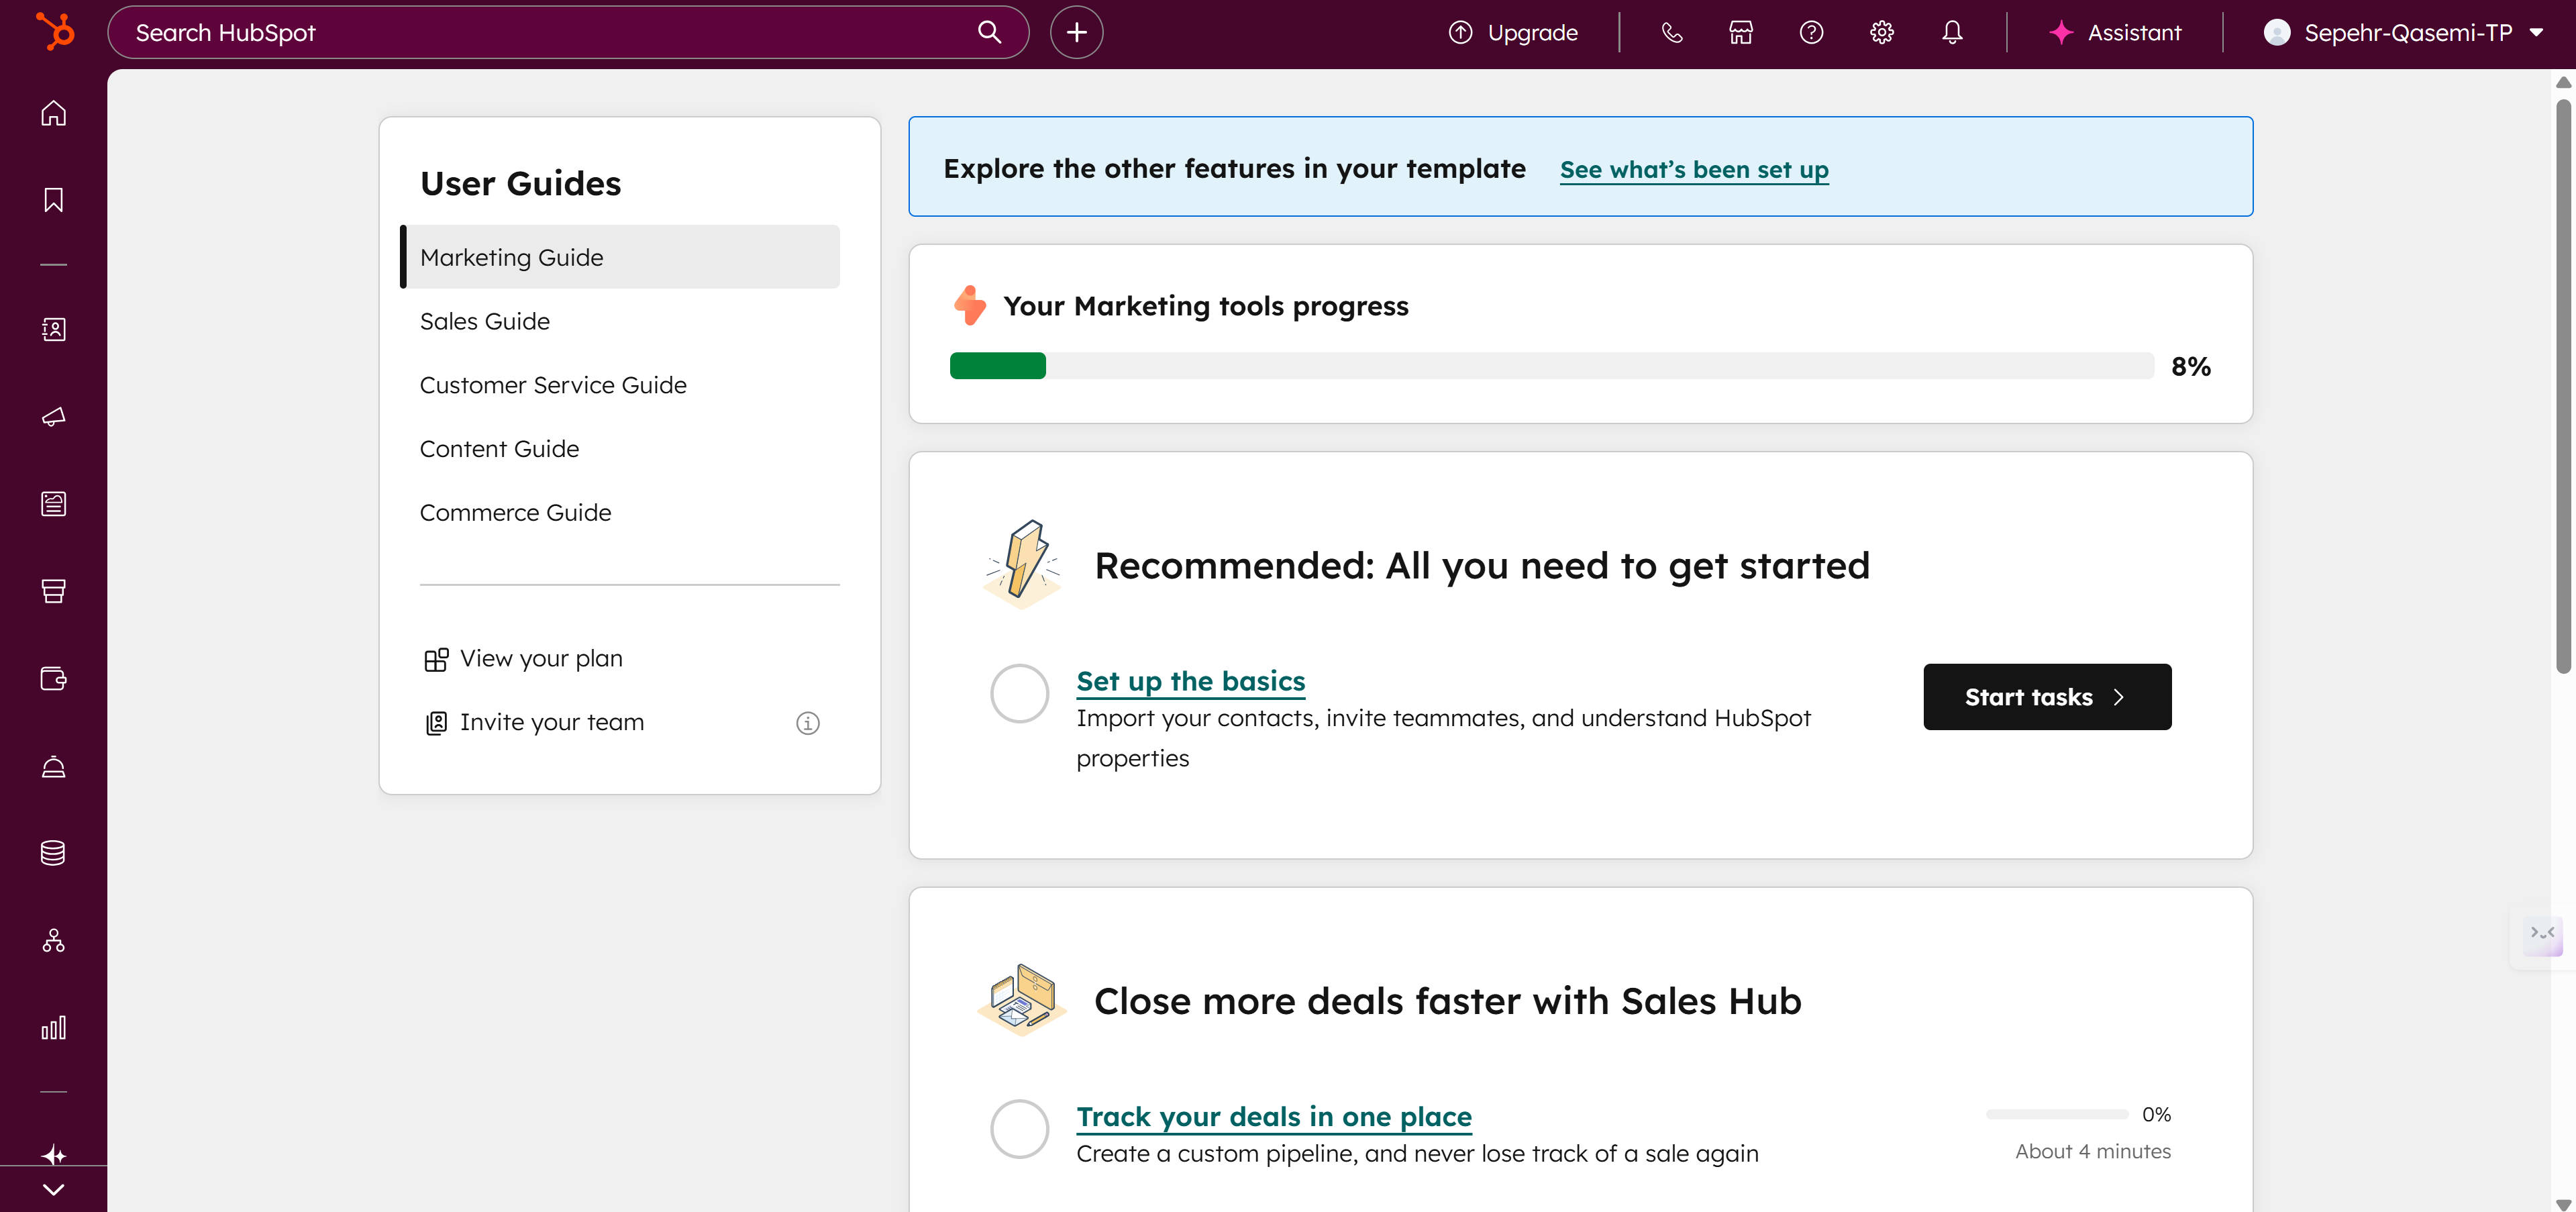Click the Start tasks button
The height and width of the screenshot is (1212, 2576).
coord(2046,696)
